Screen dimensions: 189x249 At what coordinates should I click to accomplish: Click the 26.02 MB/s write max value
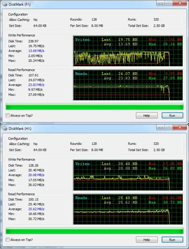coord(36,185)
